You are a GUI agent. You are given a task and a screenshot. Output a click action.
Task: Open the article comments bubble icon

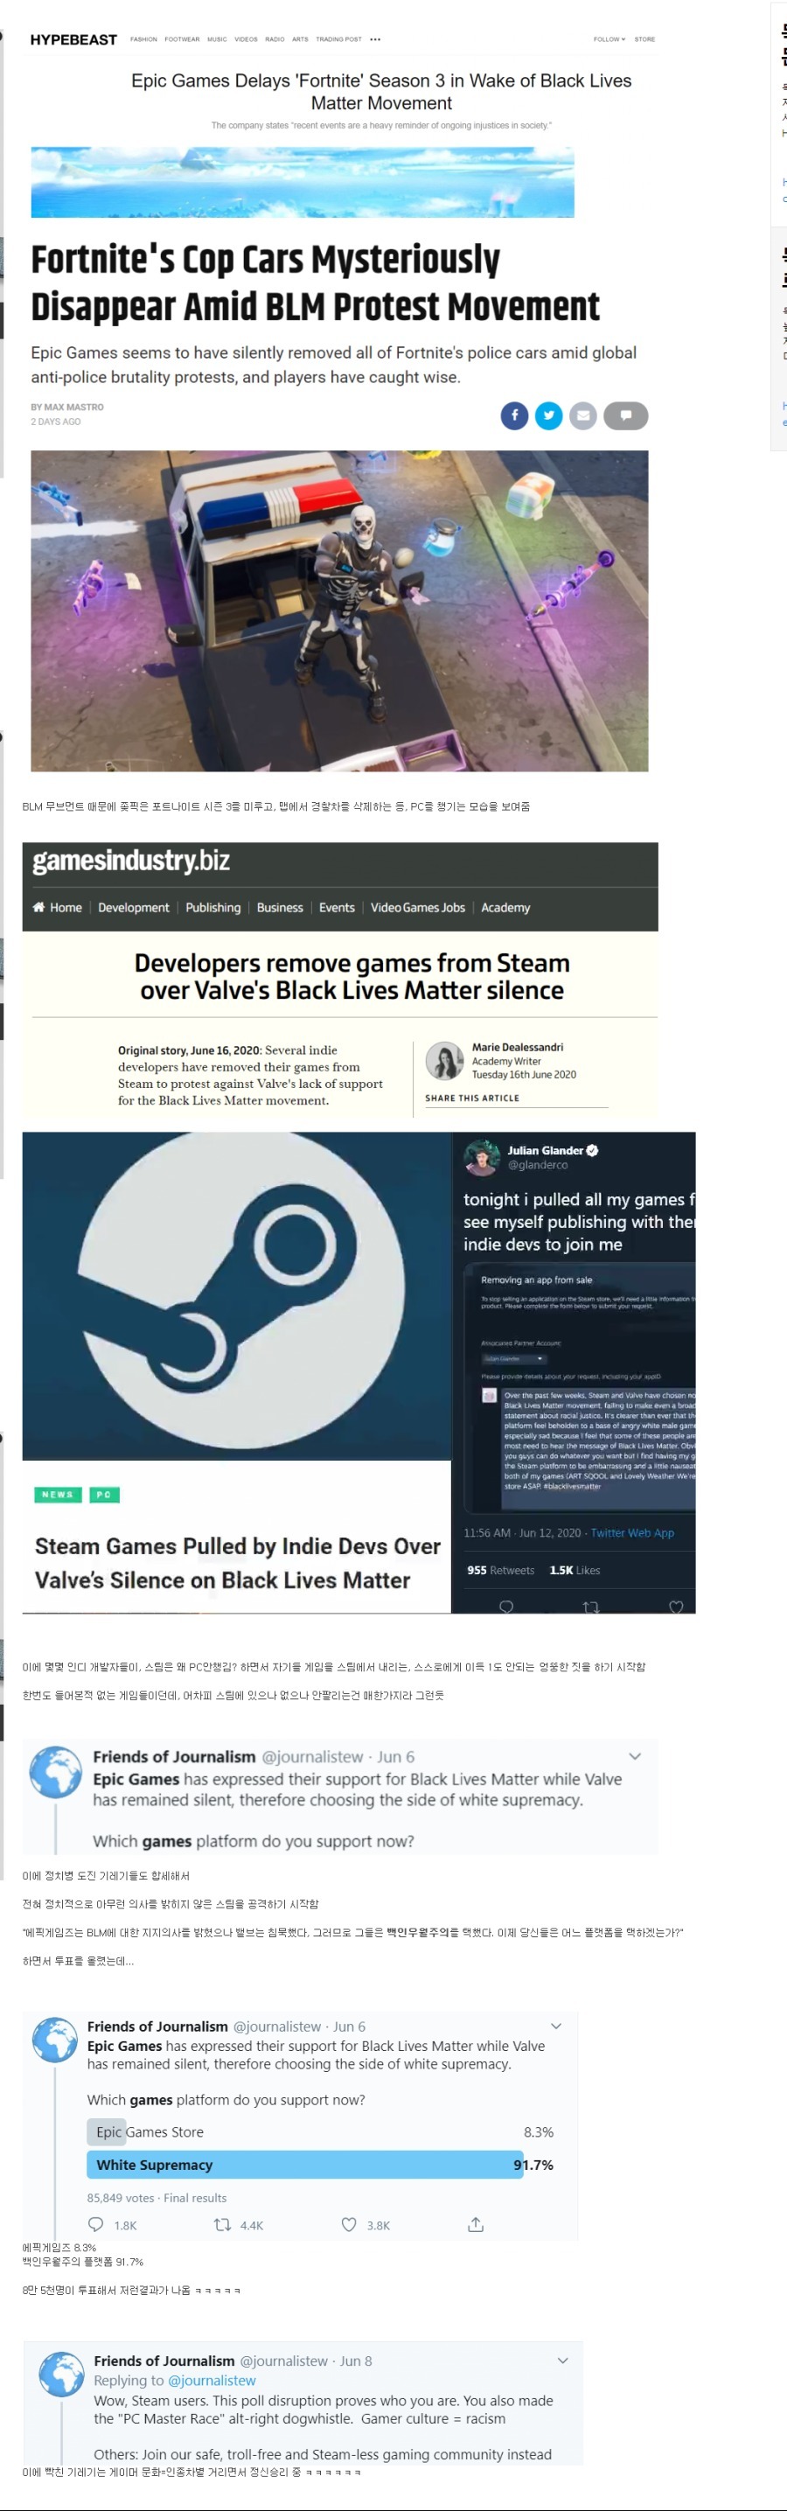[625, 415]
